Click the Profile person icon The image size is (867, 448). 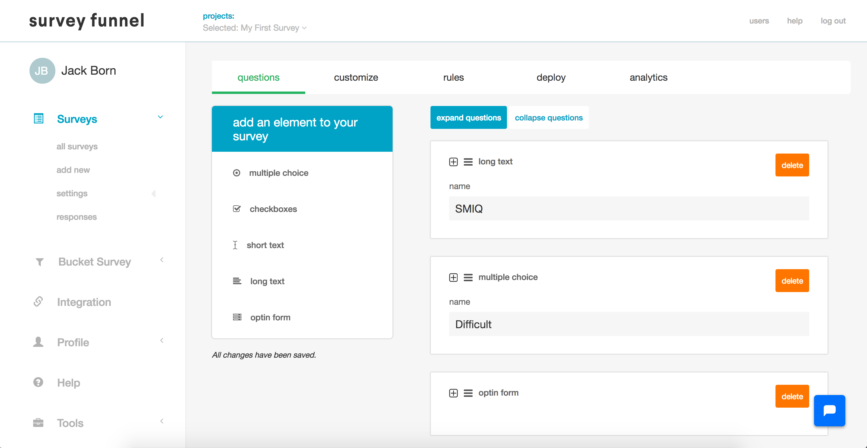(38, 342)
